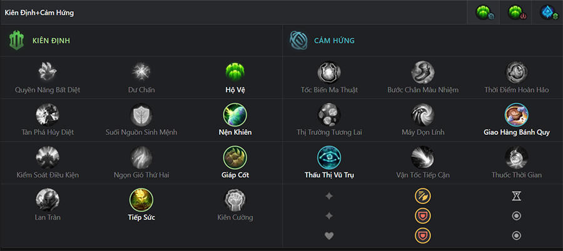The width and height of the screenshot is (563, 251).
Task: Select the Nện Khiên rune icon
Action: click(x=235, y=115)
